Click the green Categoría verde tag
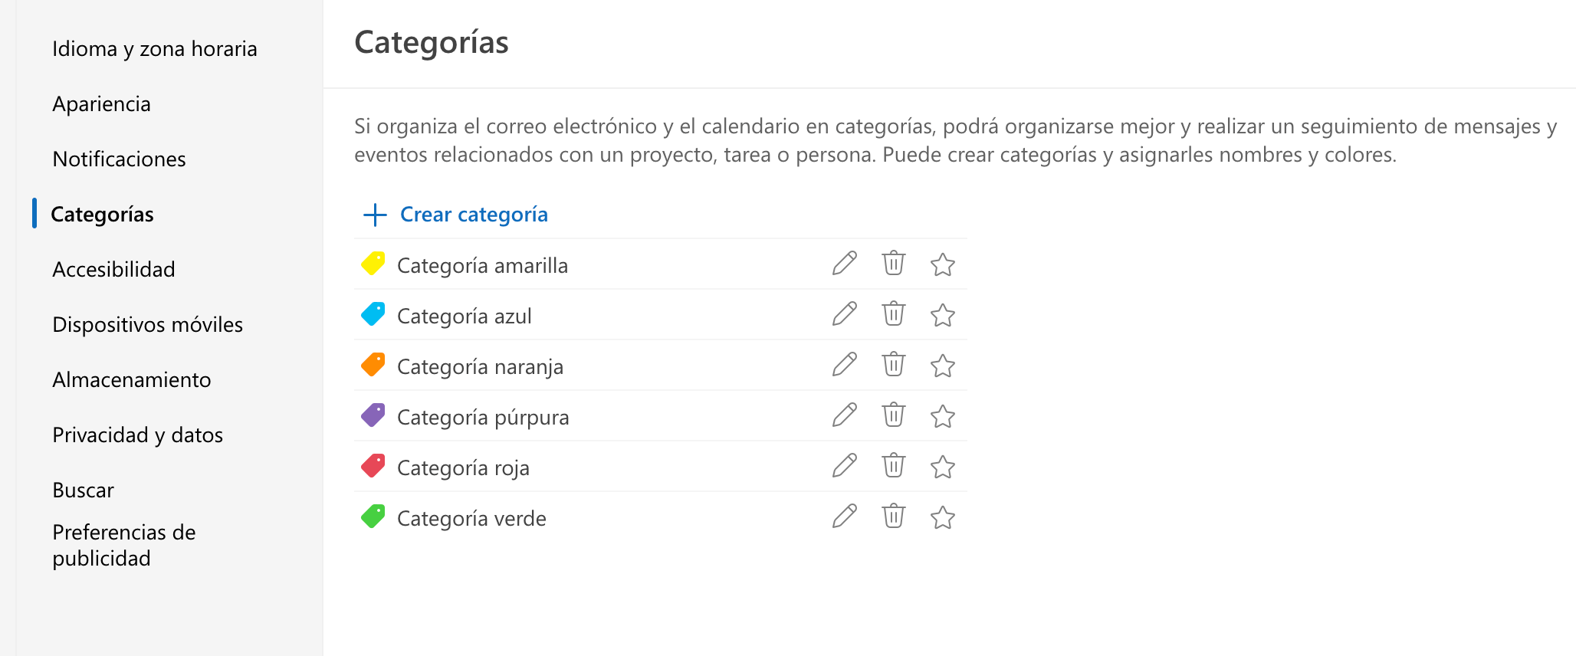 (x=373, y=517)
